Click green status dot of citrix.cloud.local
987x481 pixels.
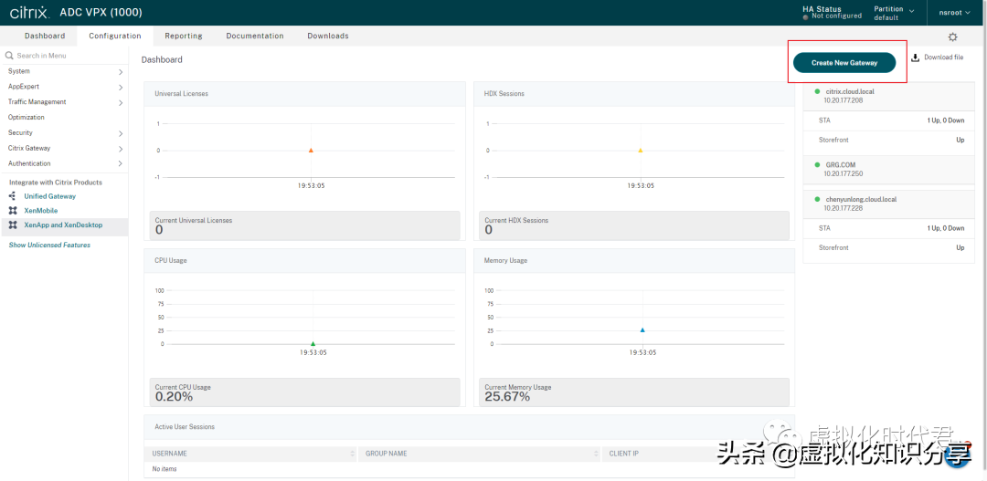point(817,91)
